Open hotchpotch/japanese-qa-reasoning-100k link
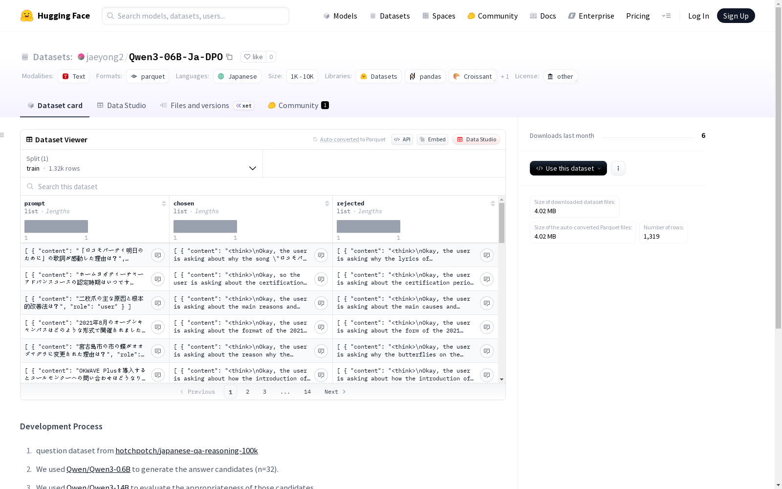The image size is (782, 489). tap(187, 451)
